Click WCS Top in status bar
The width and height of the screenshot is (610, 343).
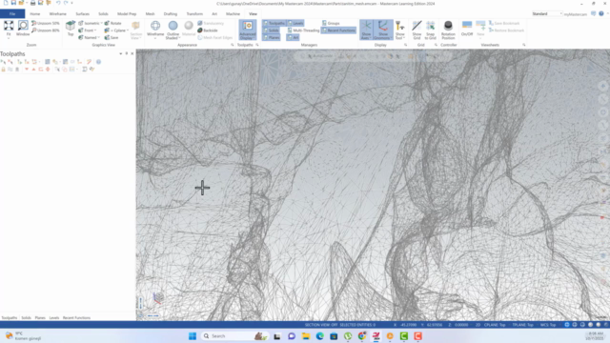pyautogui.click(x=548, y=325)
